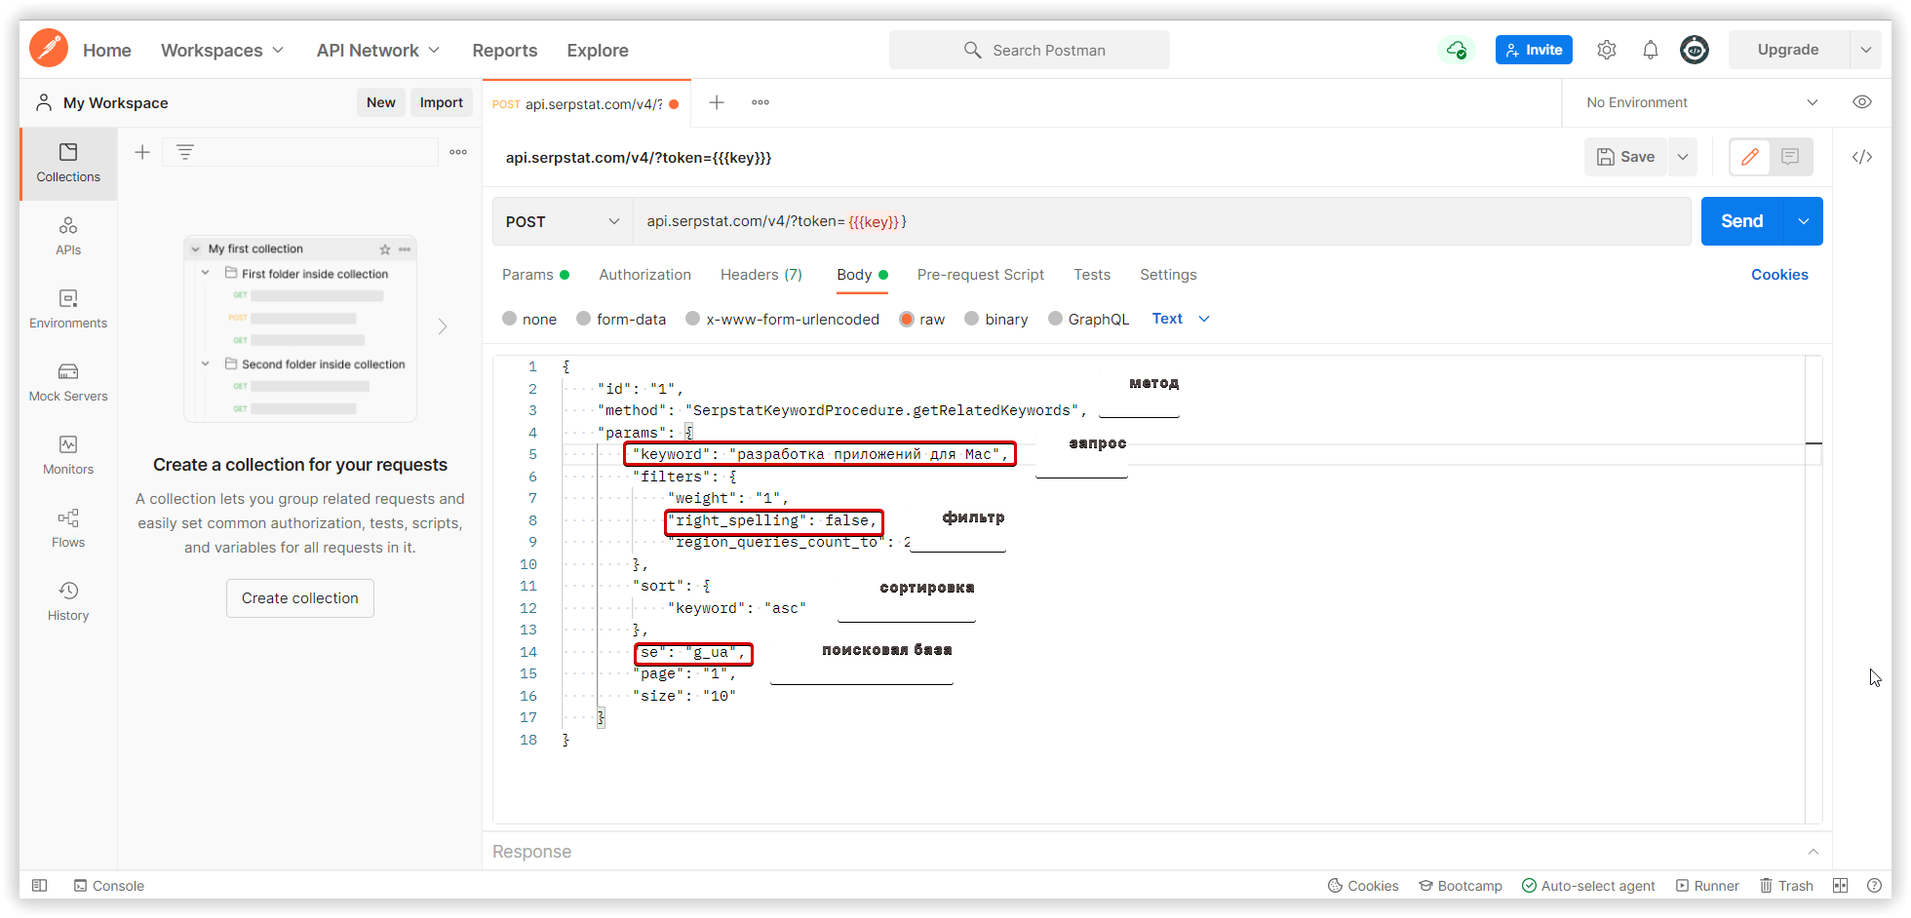Open the HTTP method POST dropdown
Image resolution: width=1911 pixels, height=918 pixels.
tap(563, 221)
